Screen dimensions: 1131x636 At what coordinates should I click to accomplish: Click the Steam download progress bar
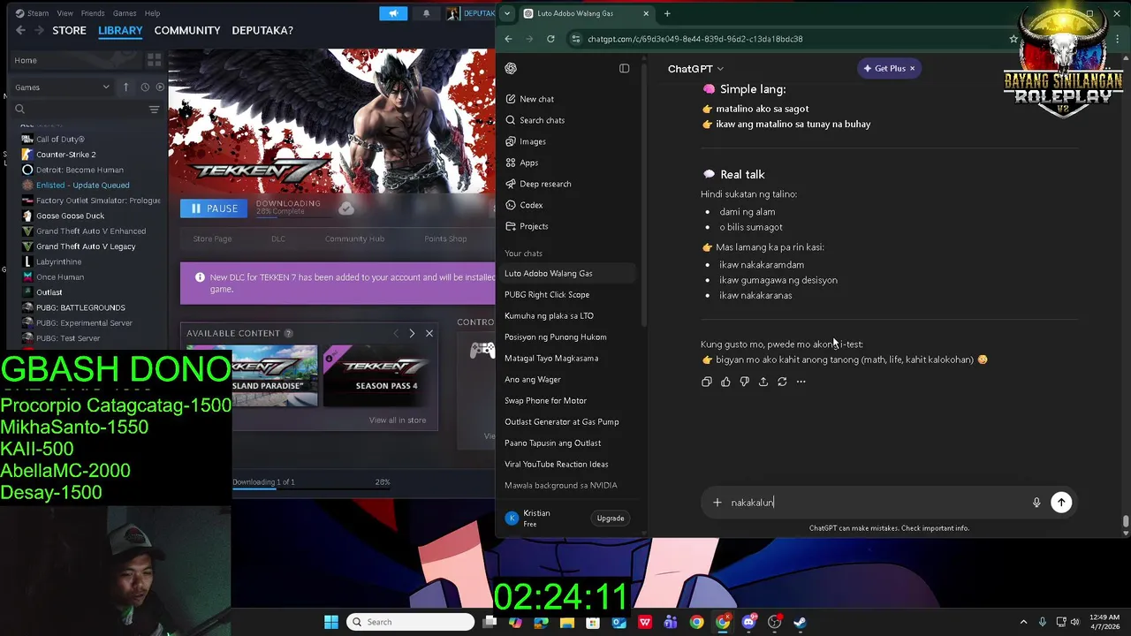[x=311, y=489]
